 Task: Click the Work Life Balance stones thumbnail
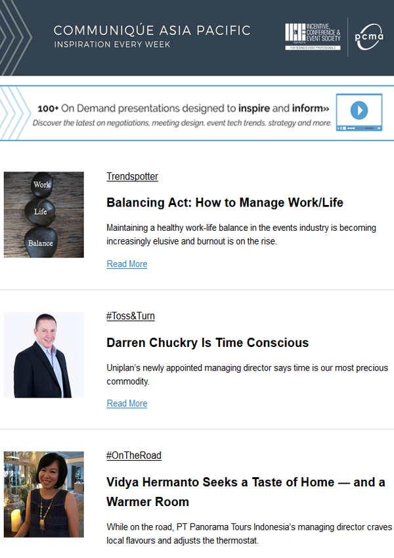click(44, 214)
